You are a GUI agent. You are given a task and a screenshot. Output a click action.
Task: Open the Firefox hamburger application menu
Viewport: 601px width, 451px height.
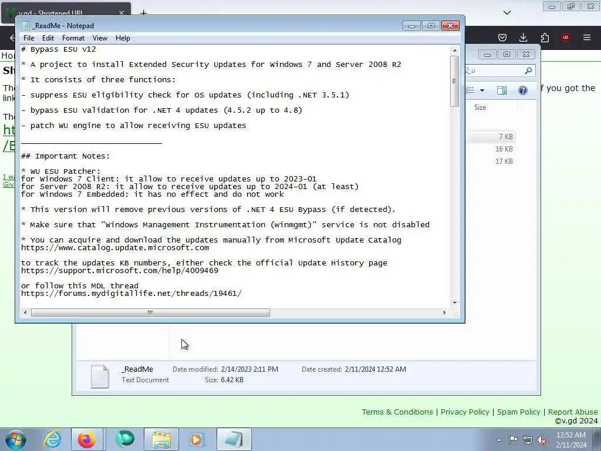click(x=587, y=38)
